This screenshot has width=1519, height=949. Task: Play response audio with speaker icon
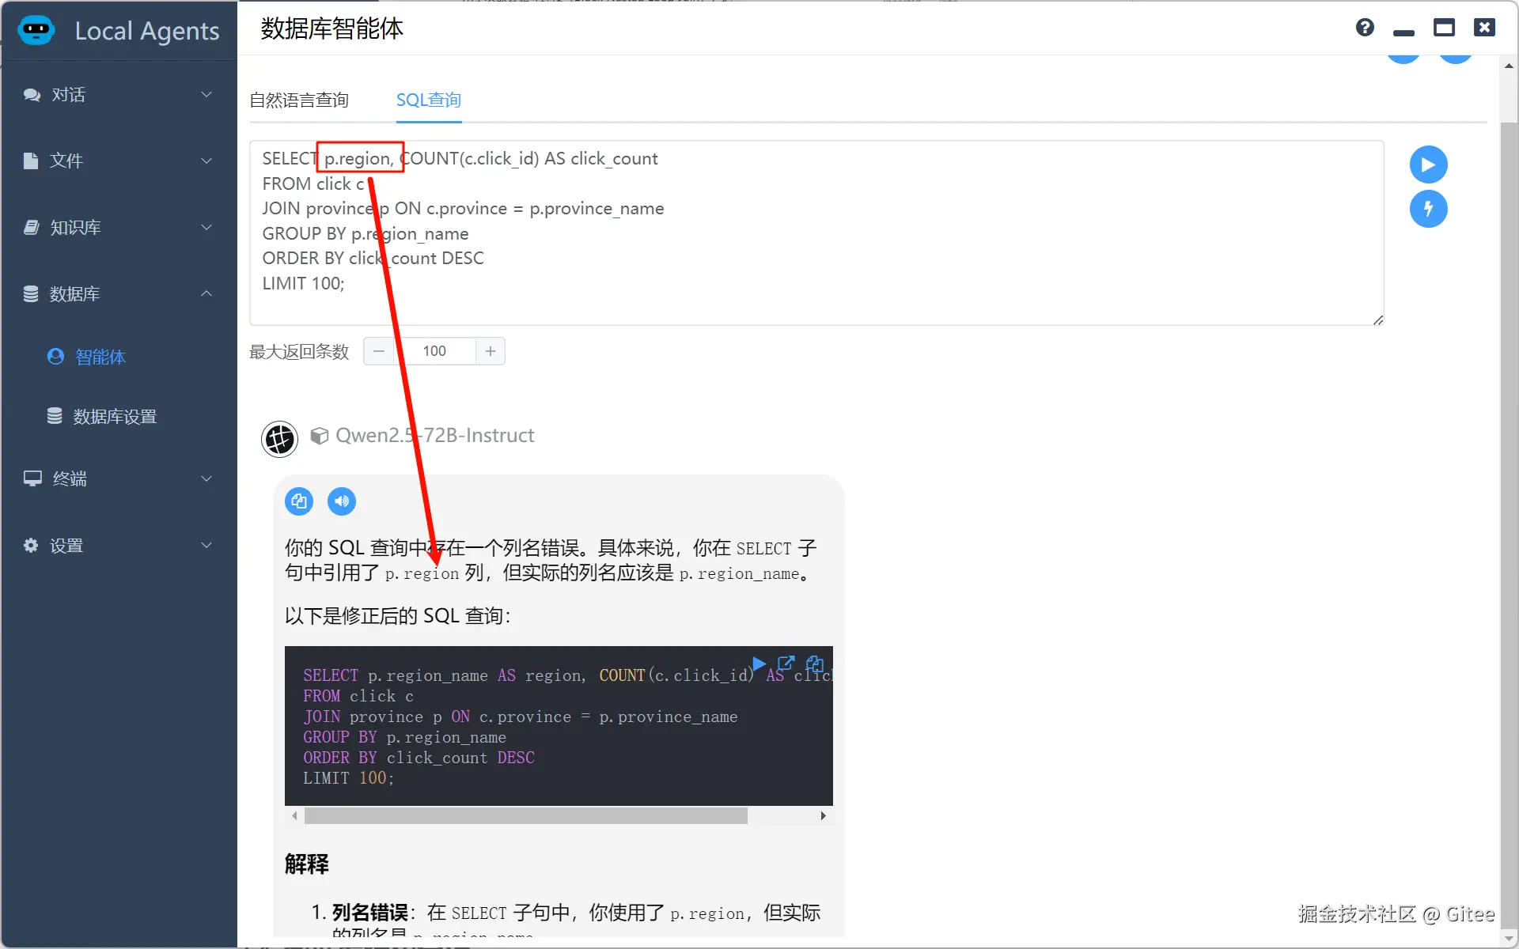tap(342, 501)
